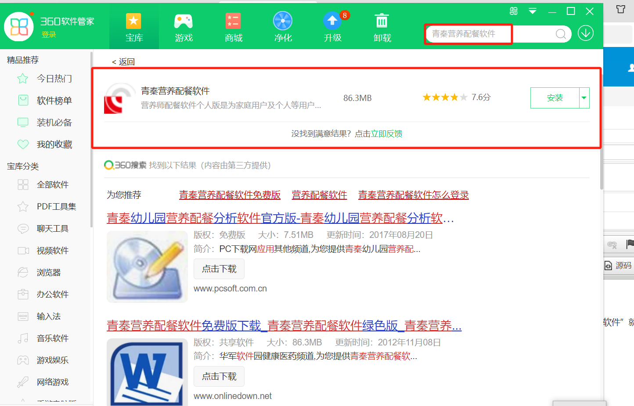Click the 青秦营养配餐软件 app icon

pyautogui.click(x=119, y=98)
